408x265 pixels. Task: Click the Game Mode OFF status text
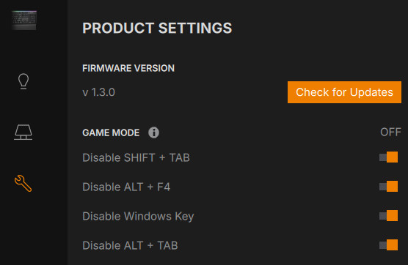click(390, 132)
